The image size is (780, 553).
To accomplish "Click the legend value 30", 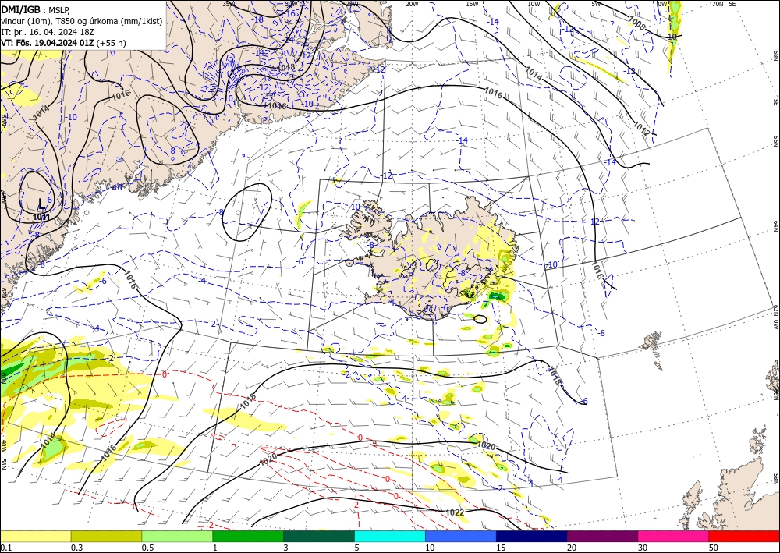I will [643, 548].
